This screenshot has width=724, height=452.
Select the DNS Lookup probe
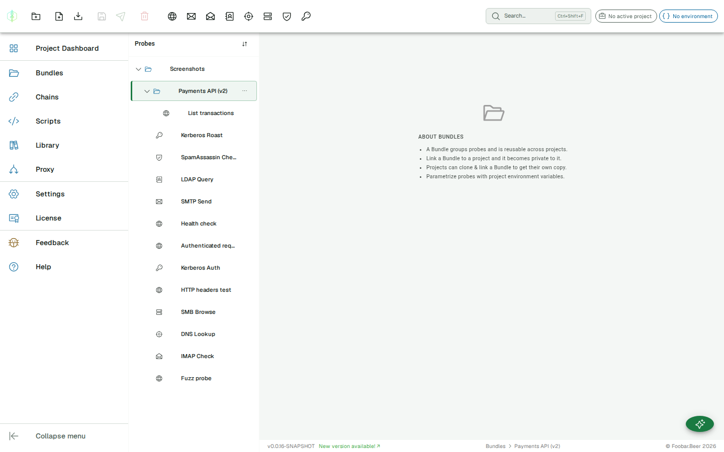(194, 334)
